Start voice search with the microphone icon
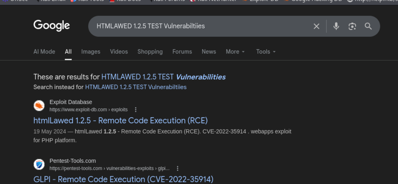This screenshot has width=398, height=184. (336, 26)
